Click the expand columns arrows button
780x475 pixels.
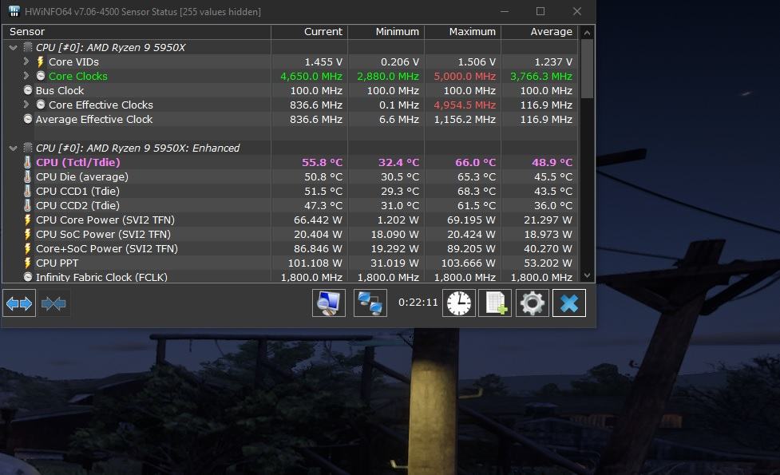pos(19,303)
